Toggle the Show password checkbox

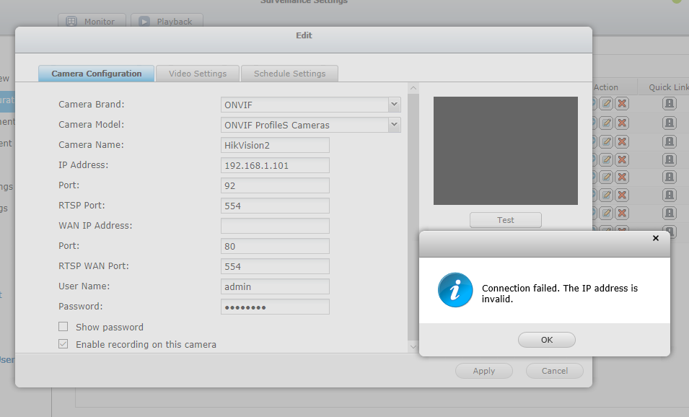[x=63, y=327]
